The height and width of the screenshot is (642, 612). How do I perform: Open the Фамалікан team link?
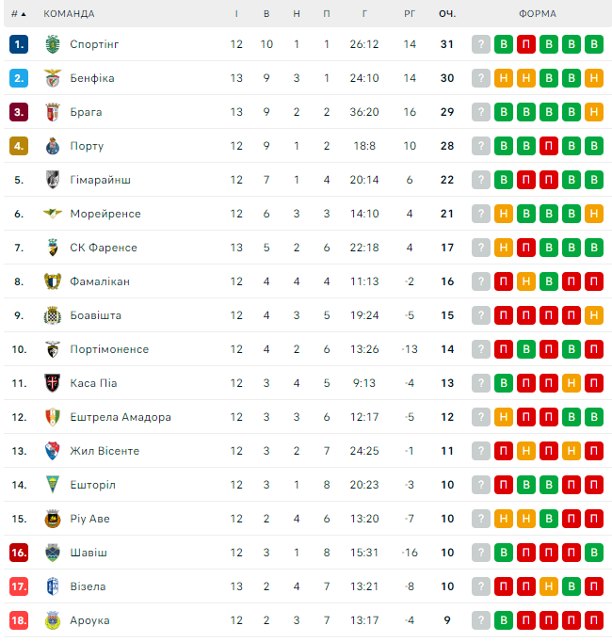click(100, 281)
